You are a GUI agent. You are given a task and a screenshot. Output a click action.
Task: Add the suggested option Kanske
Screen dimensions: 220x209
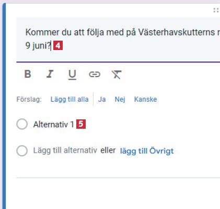(x=146, y=100)
